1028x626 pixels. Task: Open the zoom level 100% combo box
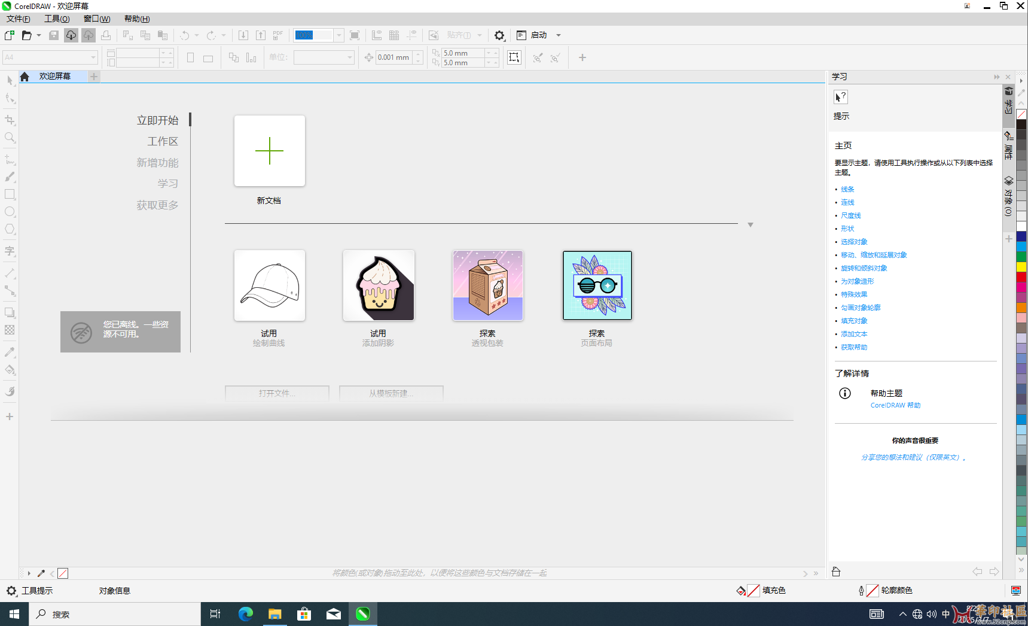coord(319,35)
